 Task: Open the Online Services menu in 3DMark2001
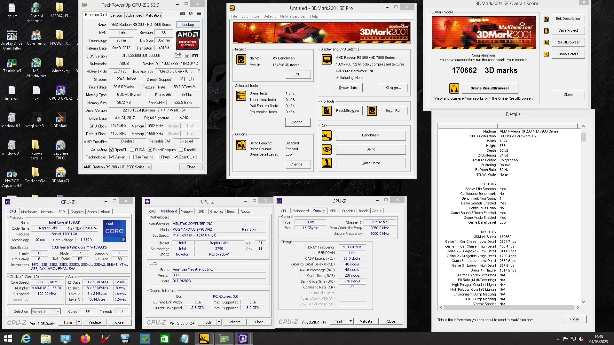click(293, 16)
